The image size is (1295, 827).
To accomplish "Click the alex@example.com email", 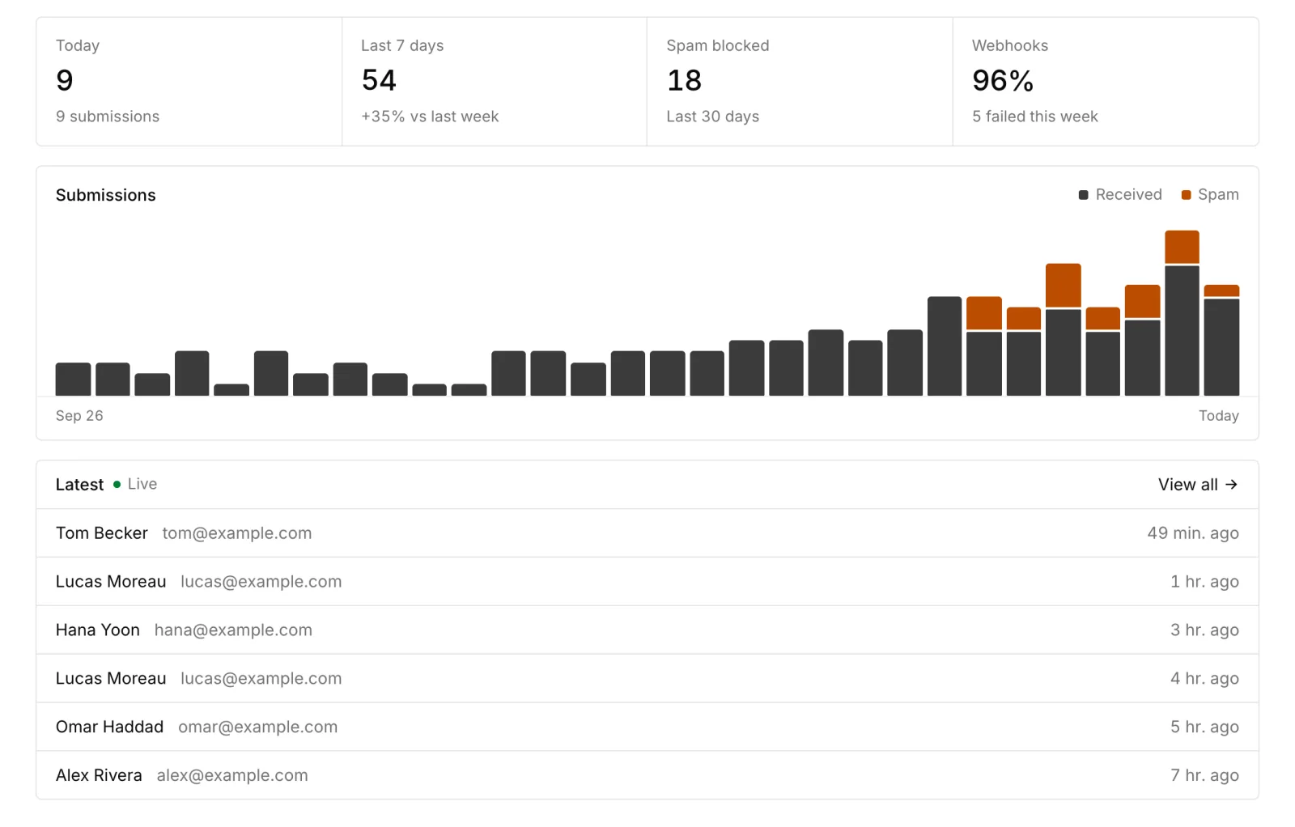I will (x=232, y=775).
